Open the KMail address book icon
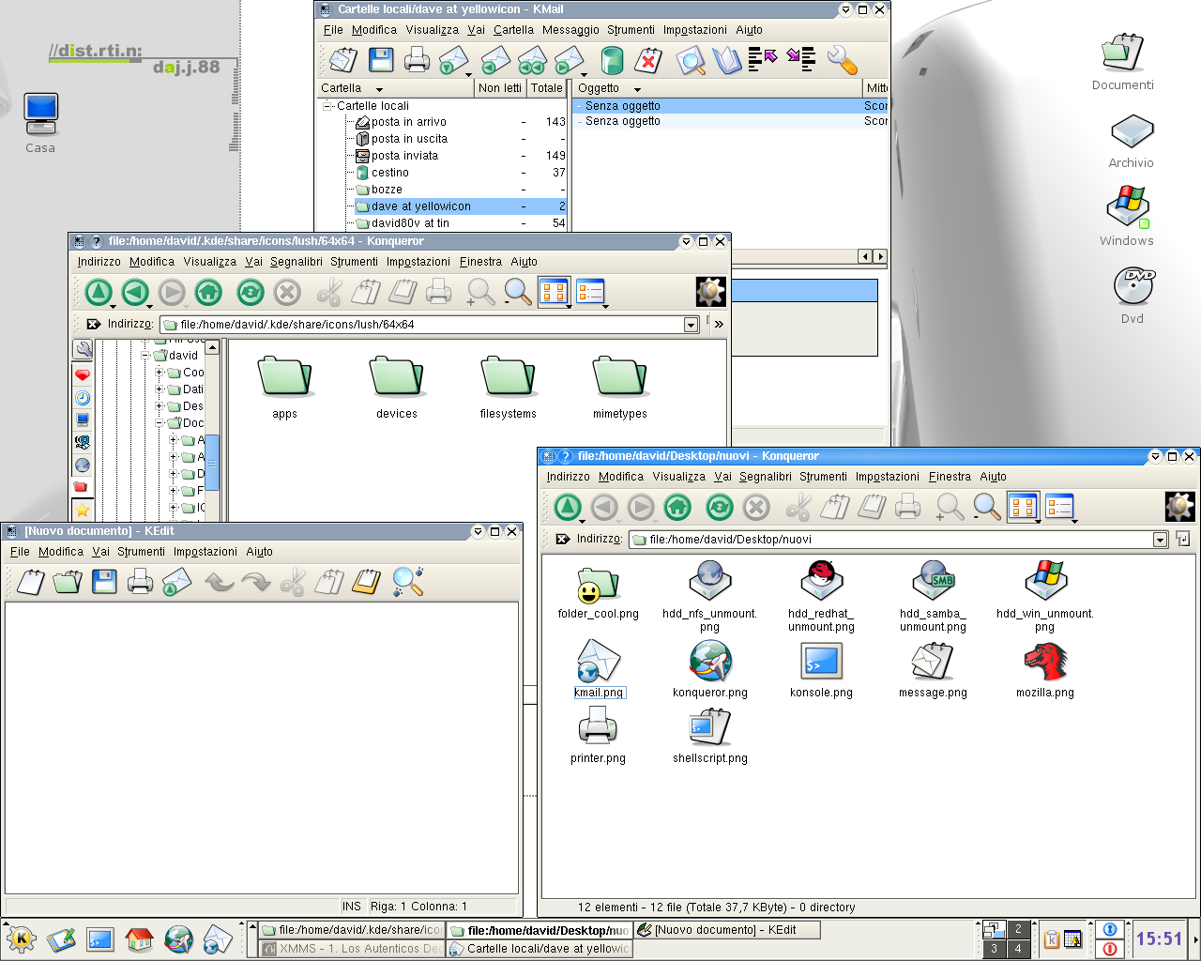 (727, 61)
